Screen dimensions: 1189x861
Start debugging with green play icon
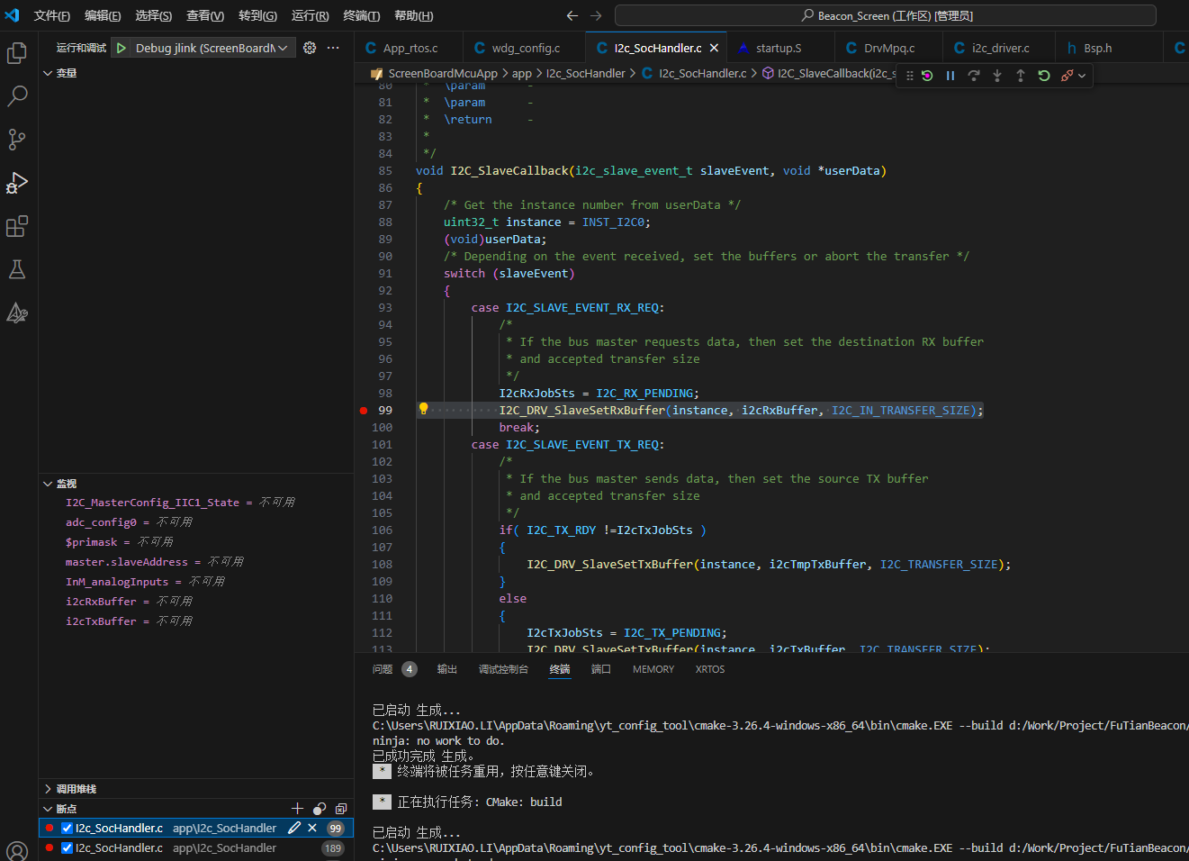(x=122, y=48)
